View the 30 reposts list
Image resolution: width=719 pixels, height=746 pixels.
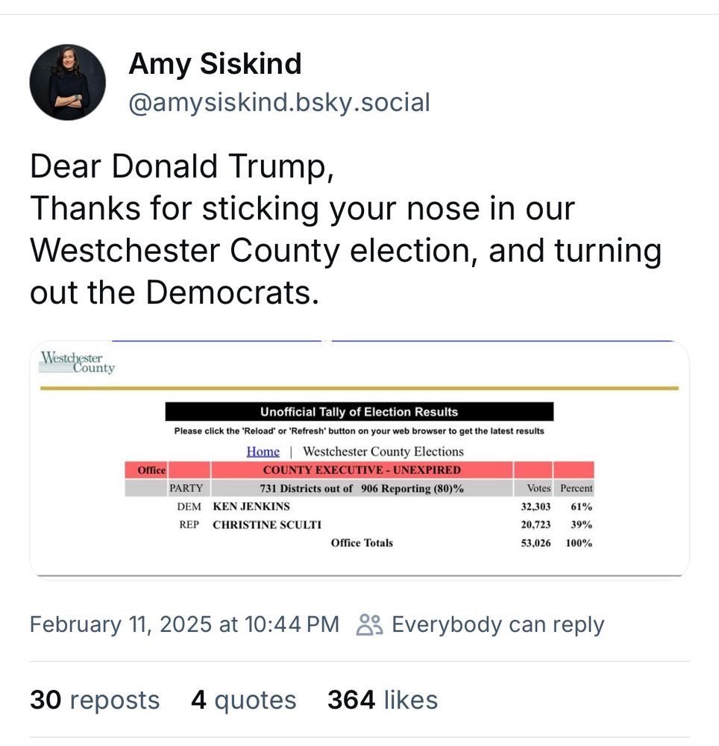(95, 700)
